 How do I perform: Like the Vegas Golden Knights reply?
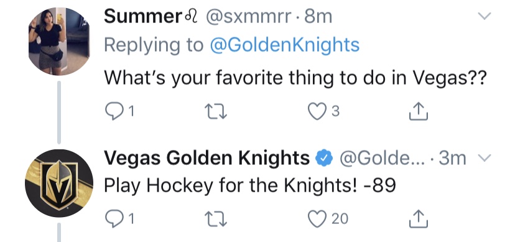(317, 219)
